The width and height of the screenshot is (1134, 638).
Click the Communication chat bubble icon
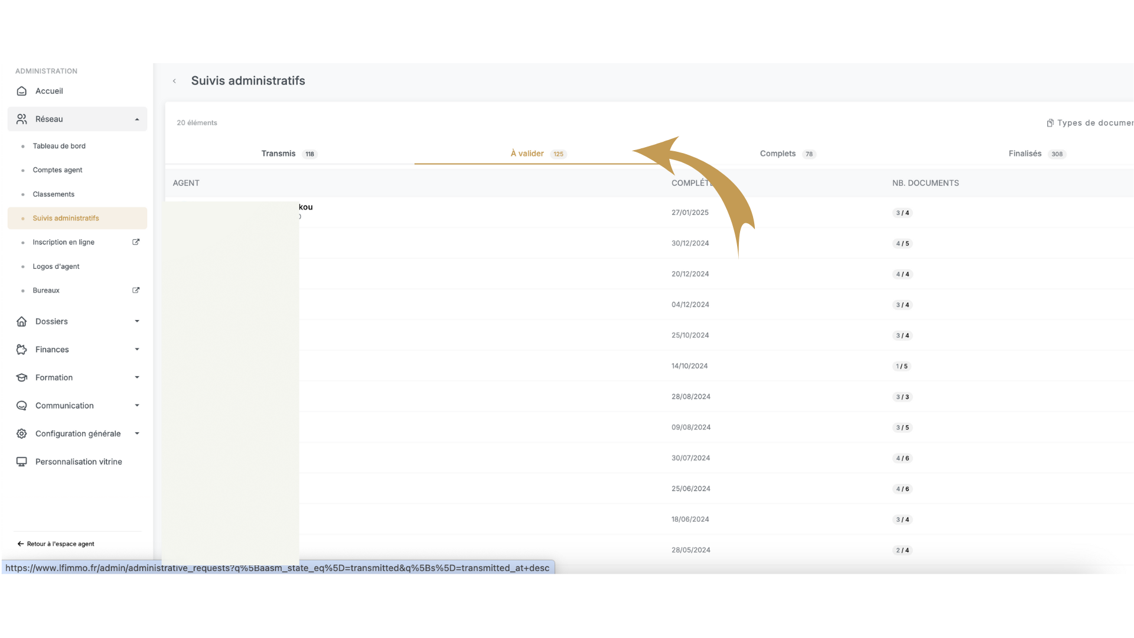(22, 406)
